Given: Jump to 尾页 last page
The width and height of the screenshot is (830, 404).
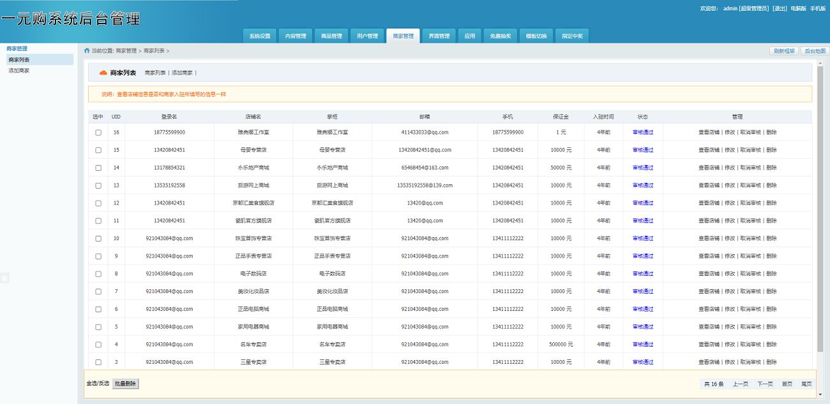Looking at the screenshot, I should click(806, 384).
